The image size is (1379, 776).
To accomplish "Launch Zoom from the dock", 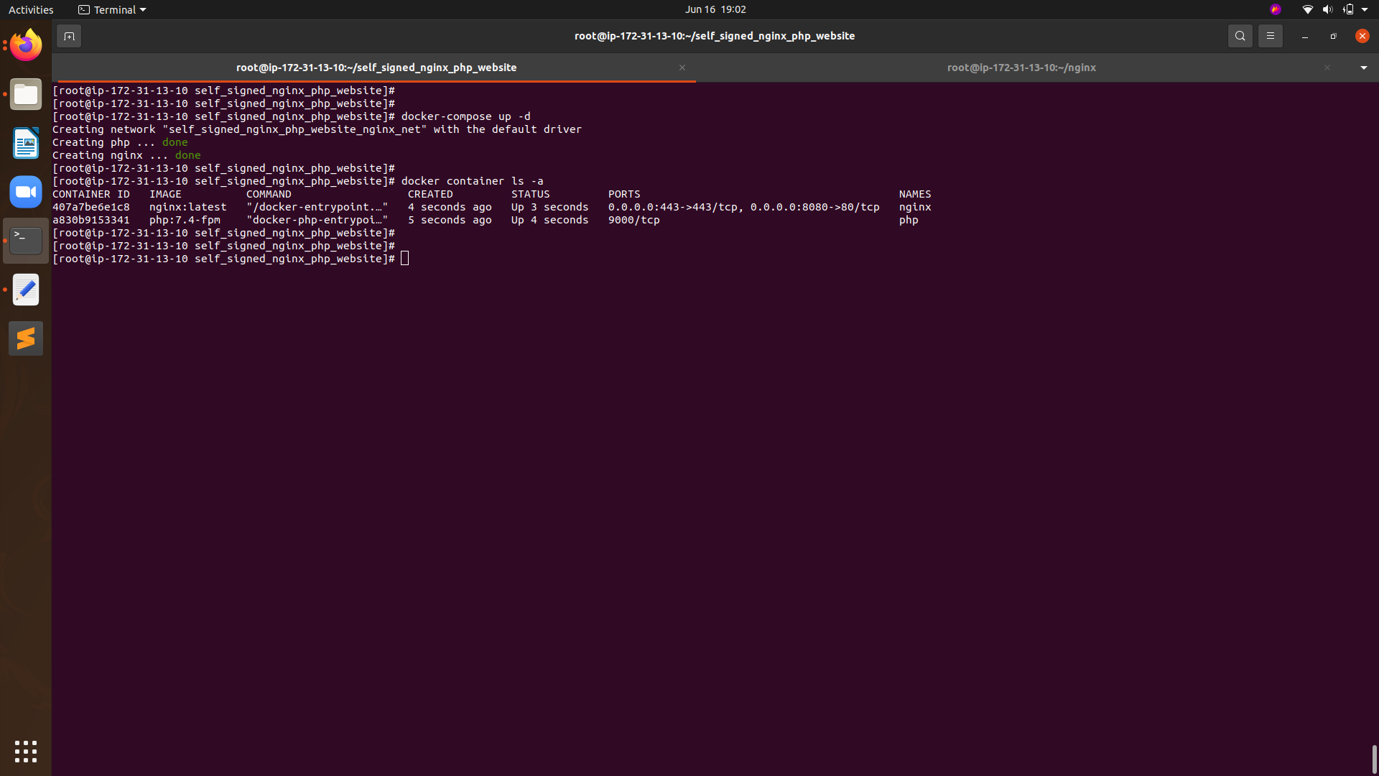I will tap(26, 192).
